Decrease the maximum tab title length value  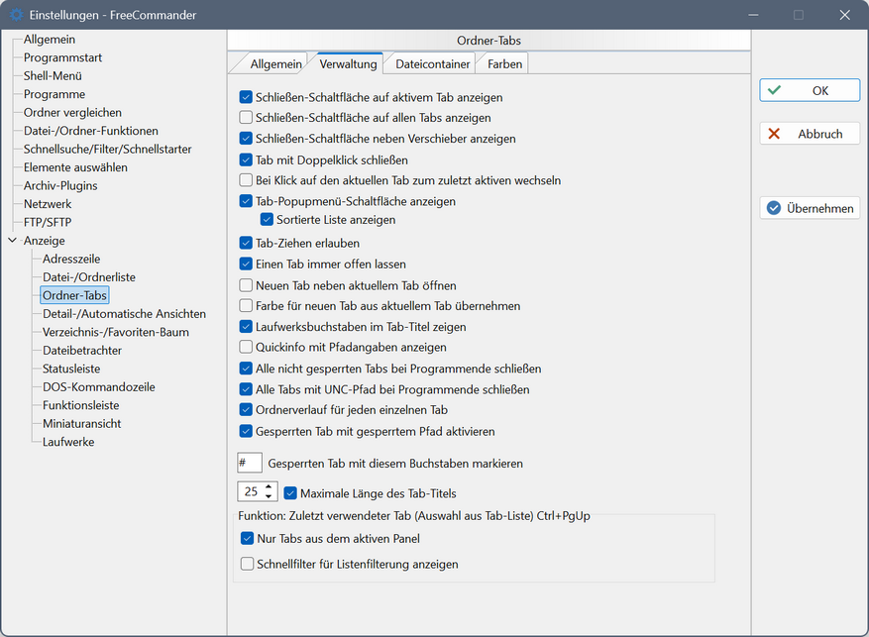click(x=268, y=496)
